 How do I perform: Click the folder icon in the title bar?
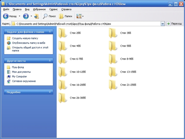pyautogui.click(x=3, y=4)
